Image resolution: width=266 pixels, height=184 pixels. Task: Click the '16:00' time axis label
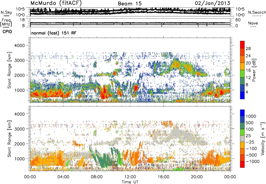click(163, 177)
